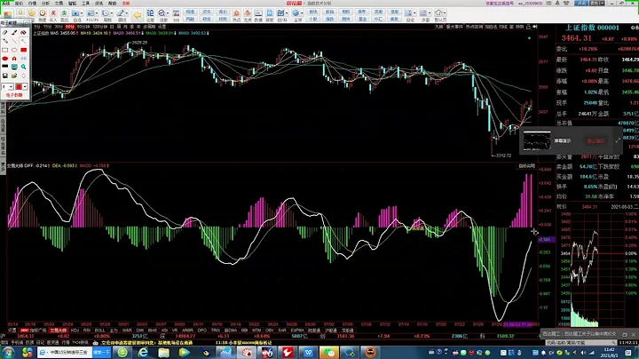Open the 龙虎 toolbar icon

click(x=248, y=16)
